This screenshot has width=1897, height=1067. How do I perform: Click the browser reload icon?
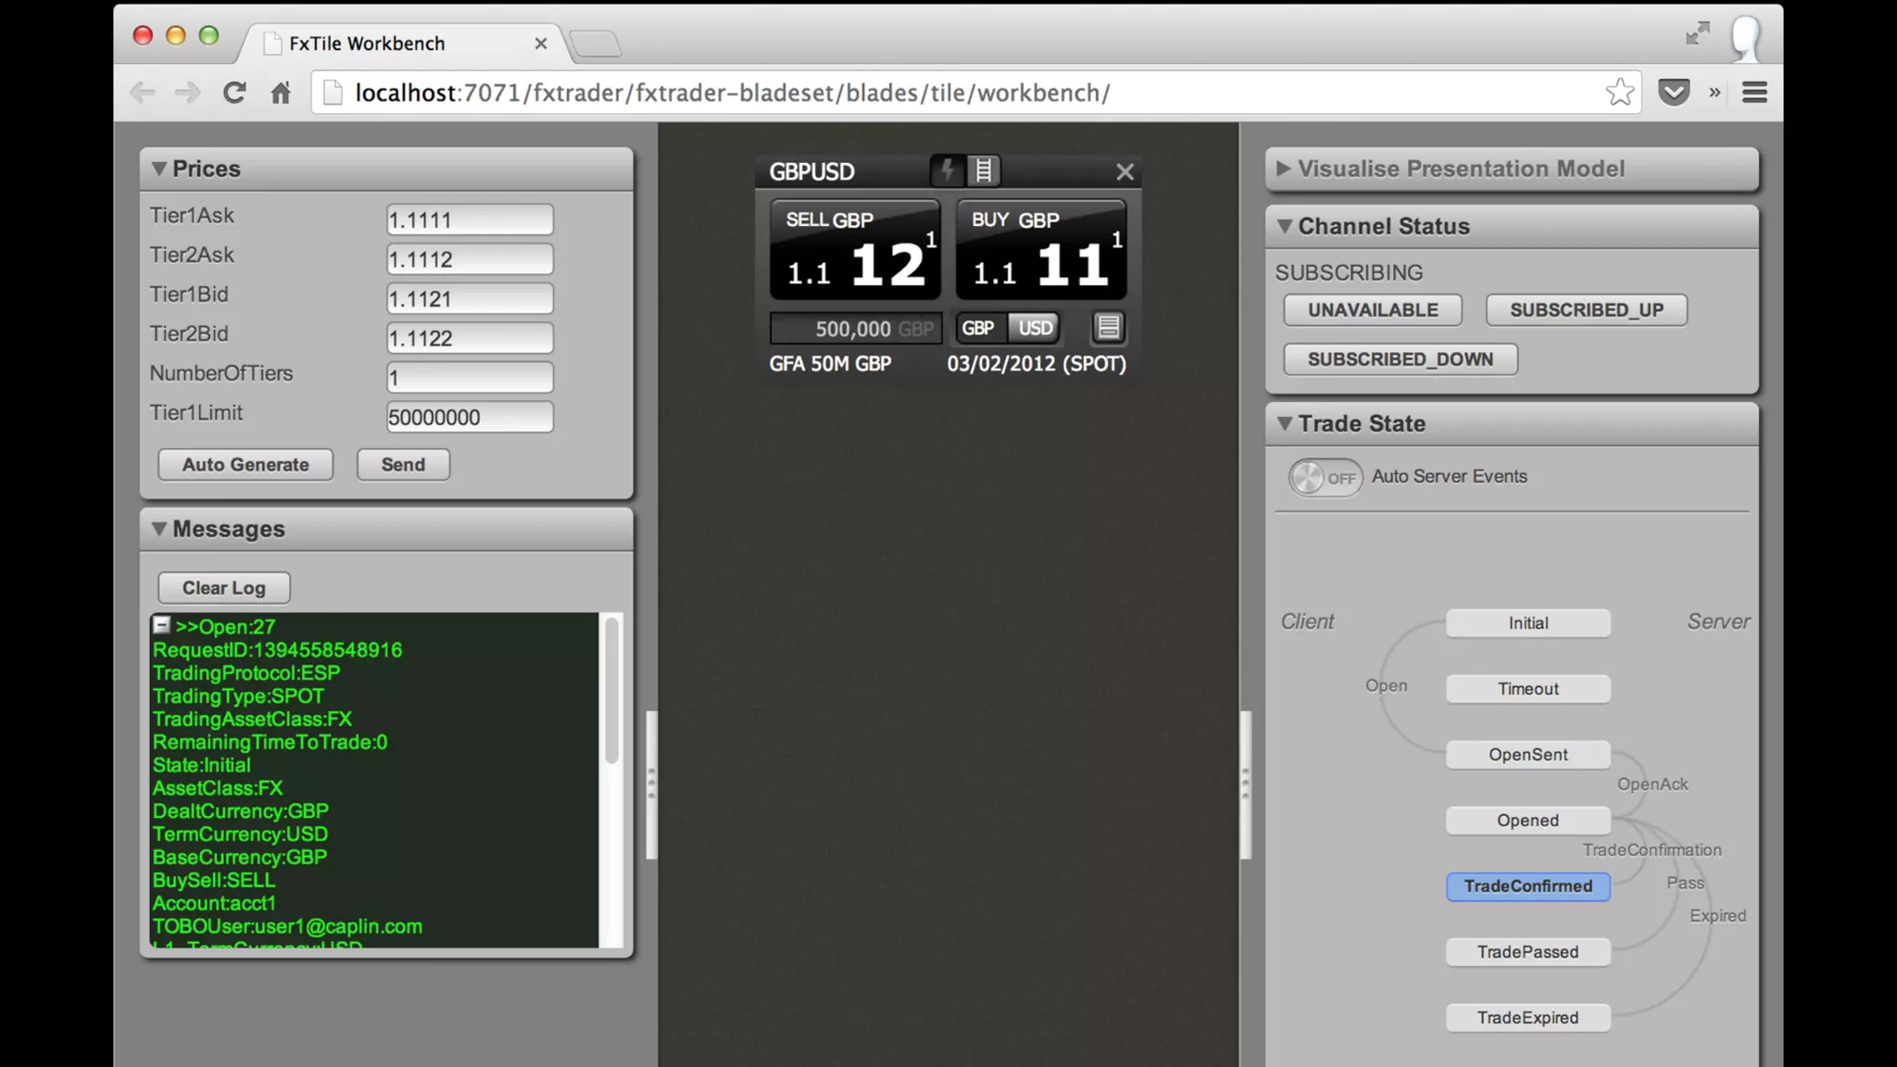pyautogui.click(x=234, y=93)
